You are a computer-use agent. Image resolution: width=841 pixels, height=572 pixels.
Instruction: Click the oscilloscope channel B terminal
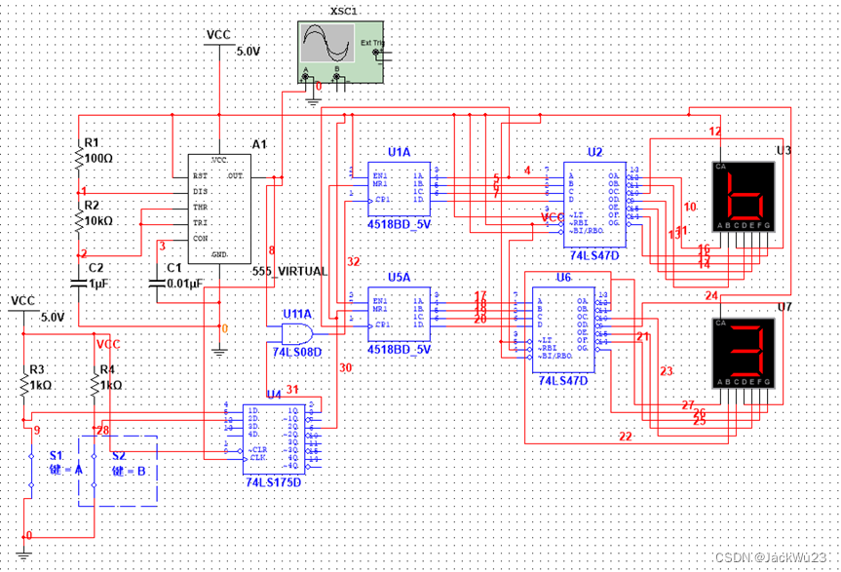click(337, 77)
